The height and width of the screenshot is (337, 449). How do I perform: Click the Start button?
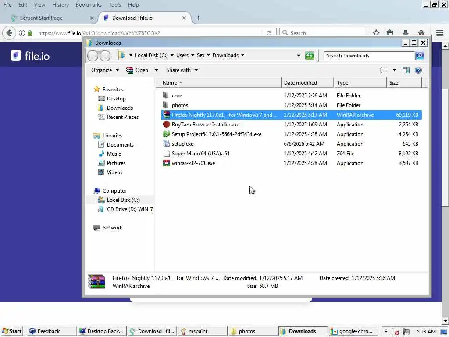(11, 331)
